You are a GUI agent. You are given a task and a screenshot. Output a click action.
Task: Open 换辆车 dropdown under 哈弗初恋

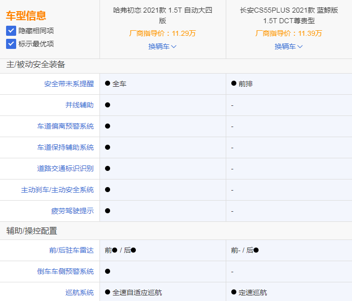tap(162, 46)
